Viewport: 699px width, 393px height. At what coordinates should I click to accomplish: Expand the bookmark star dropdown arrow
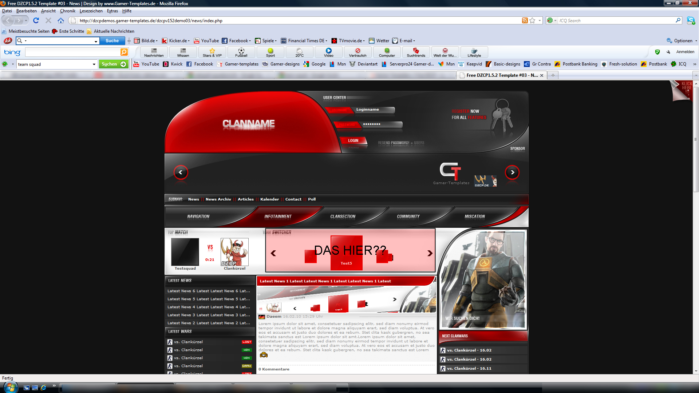[540, 21]
